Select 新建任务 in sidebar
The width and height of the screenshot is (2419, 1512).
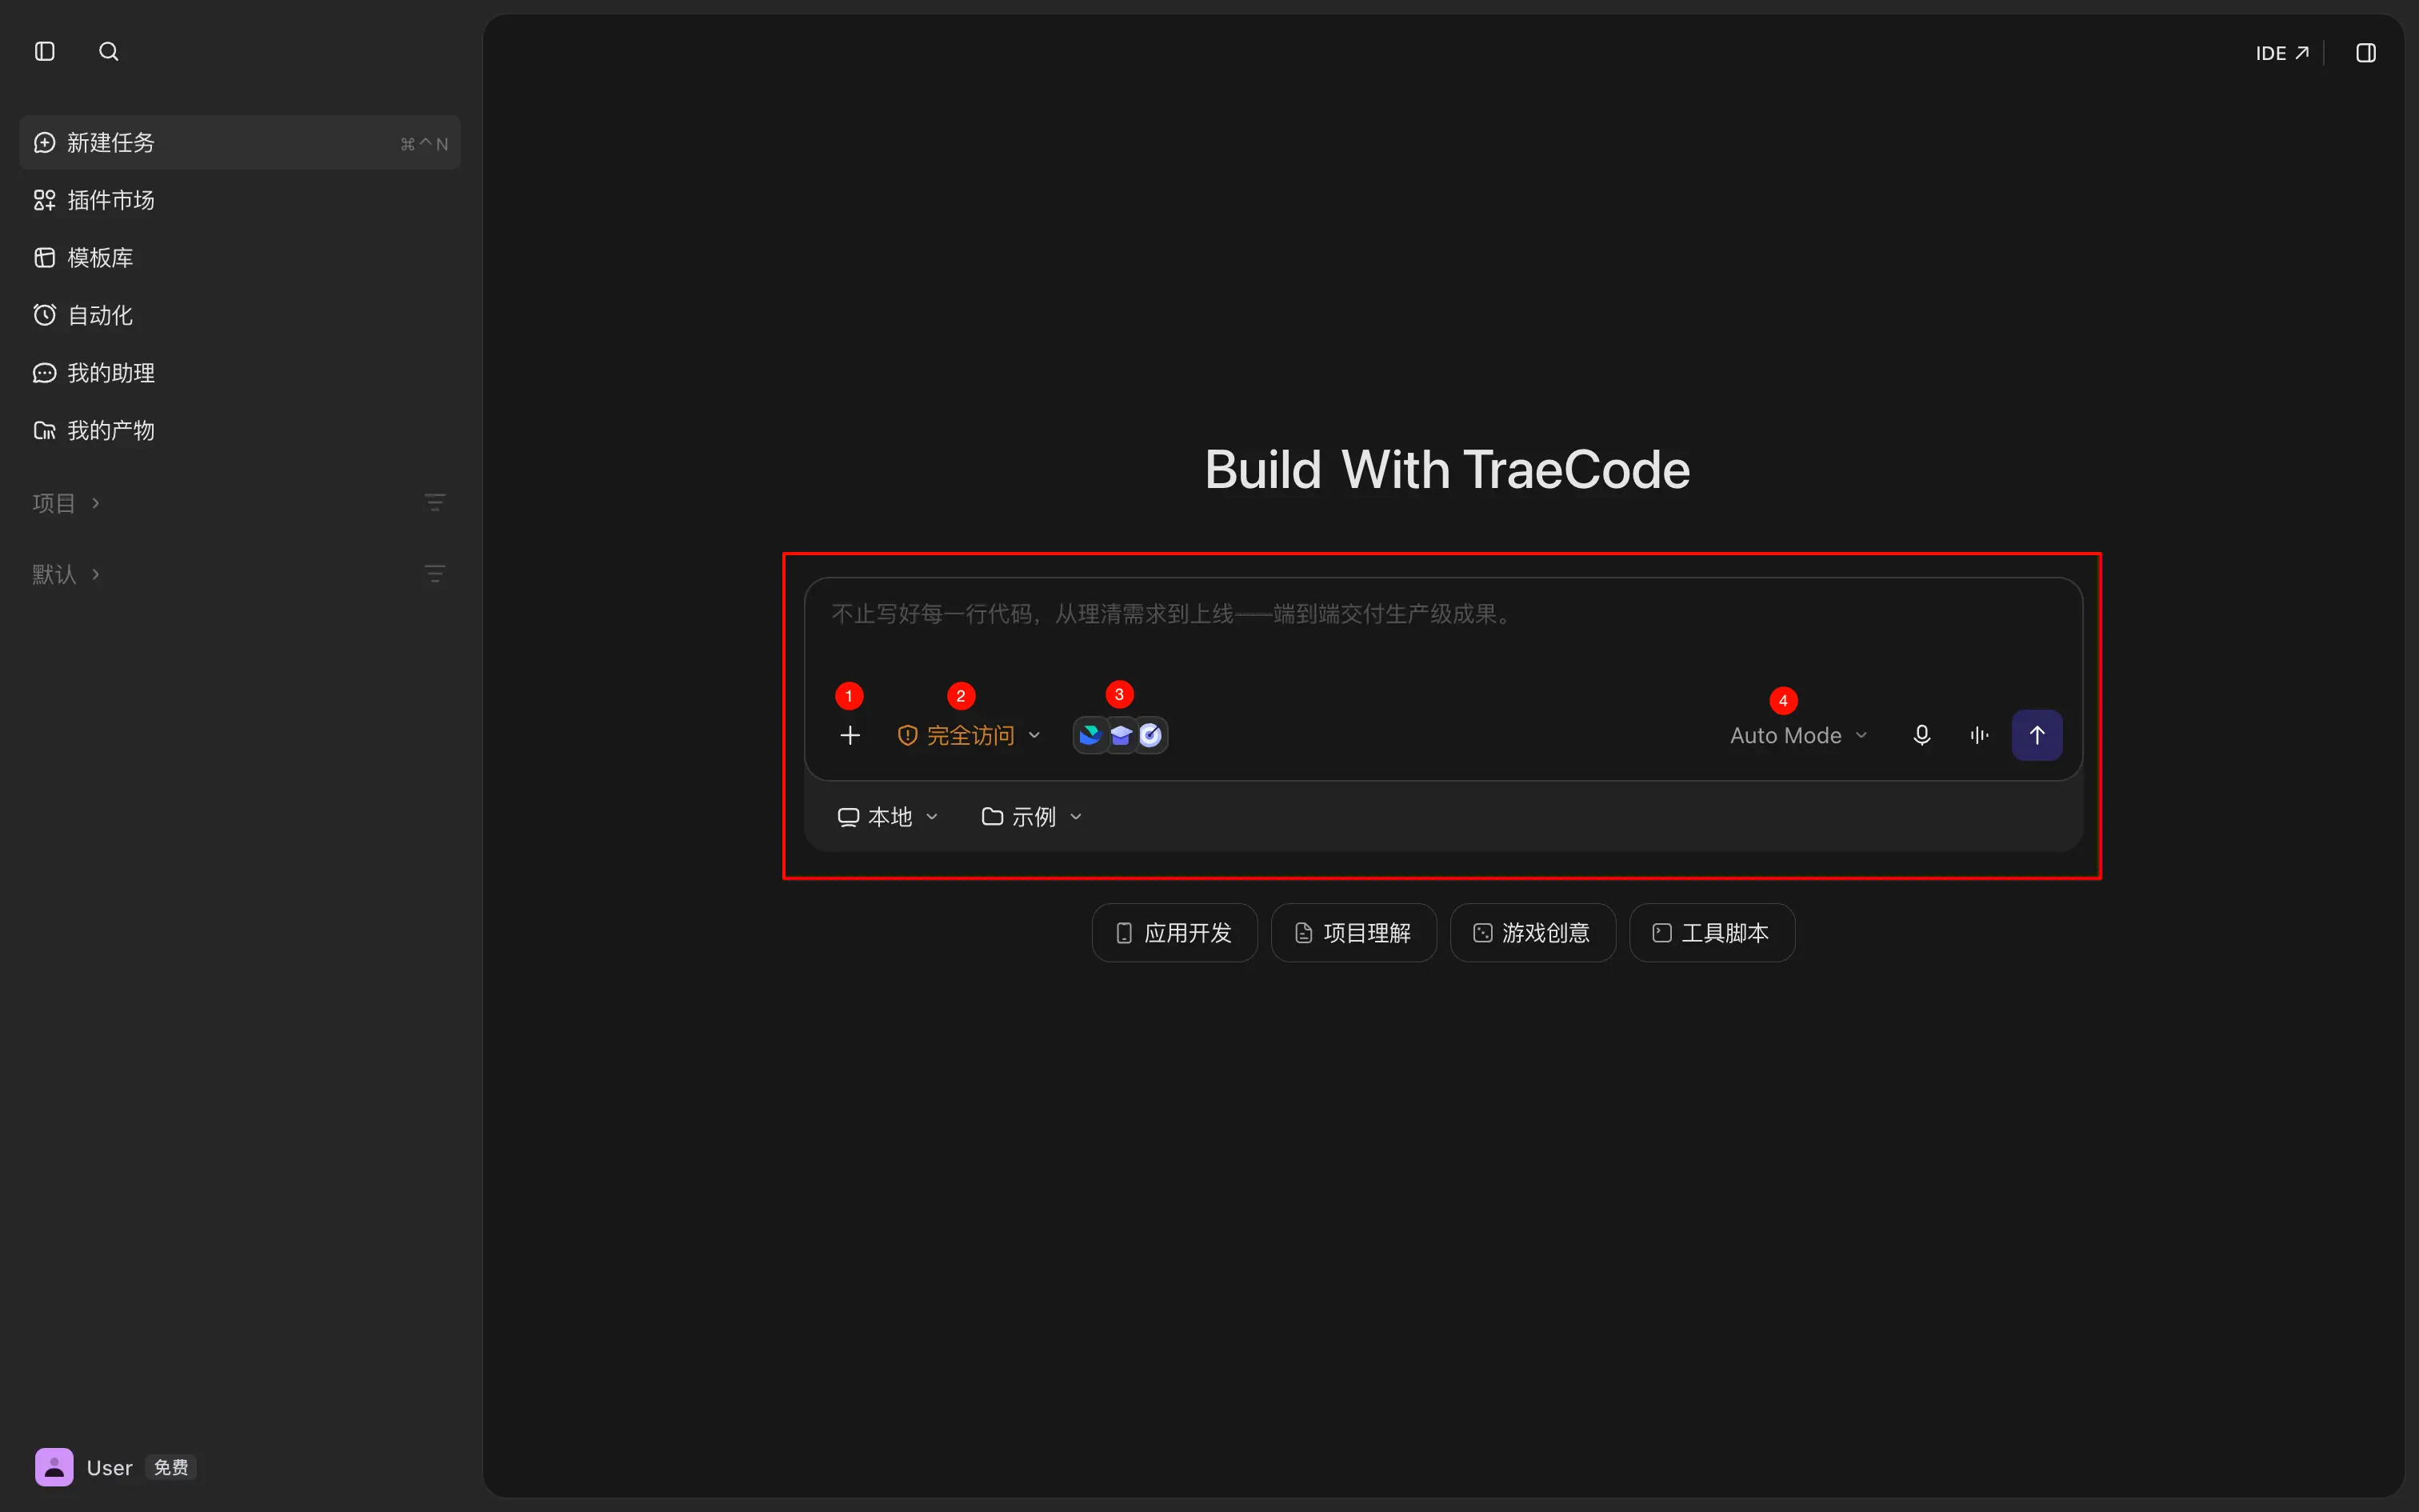coord(240,142)
